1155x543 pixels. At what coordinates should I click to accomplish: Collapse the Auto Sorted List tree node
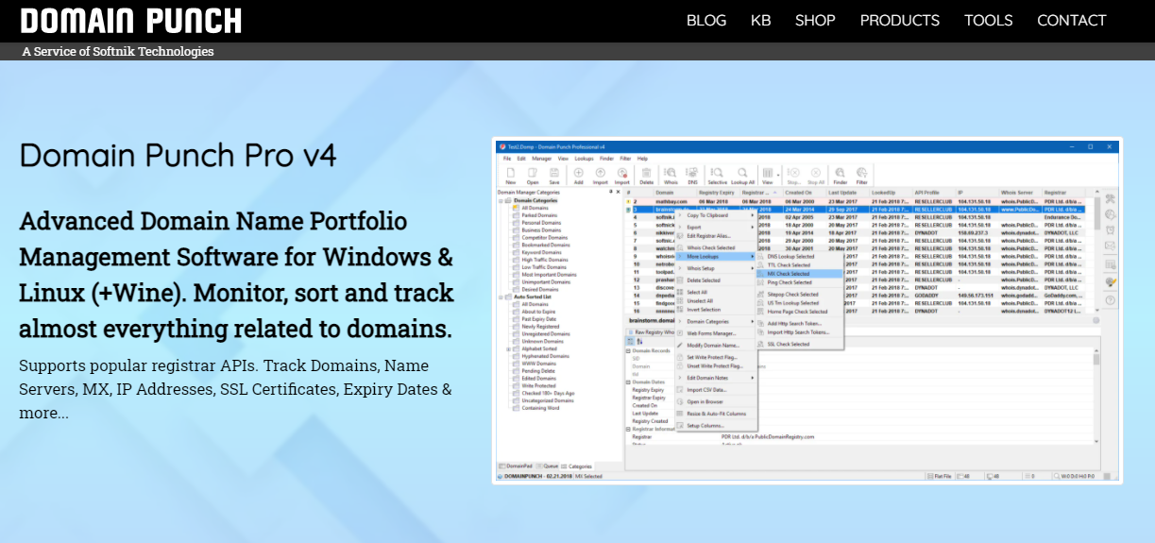pos(501,297)
